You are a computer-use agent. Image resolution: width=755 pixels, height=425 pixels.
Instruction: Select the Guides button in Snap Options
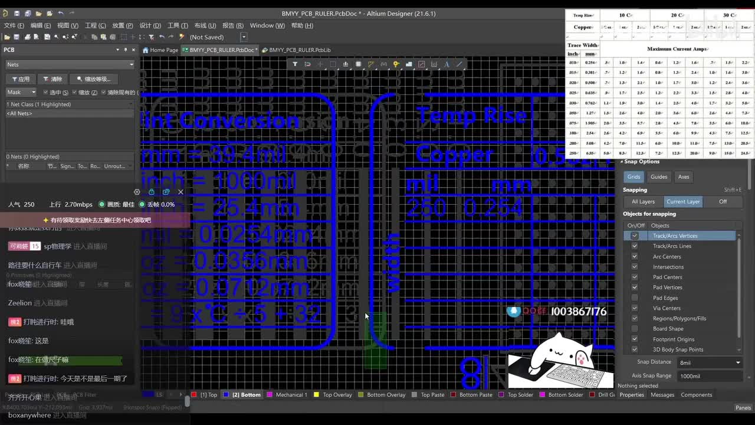(659, 176)
